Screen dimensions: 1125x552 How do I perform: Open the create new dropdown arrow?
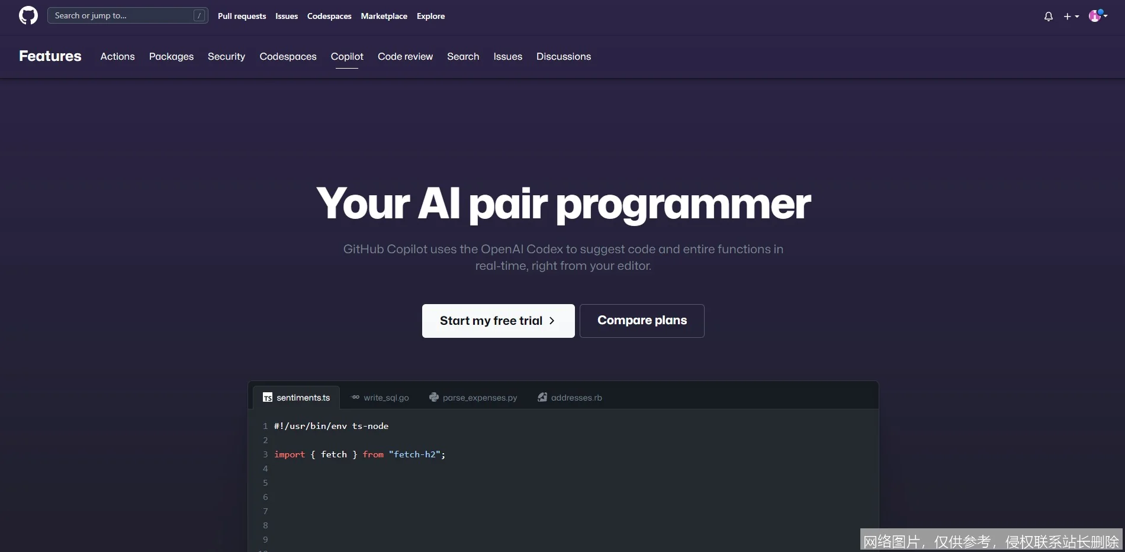[x=1076, y=17]
